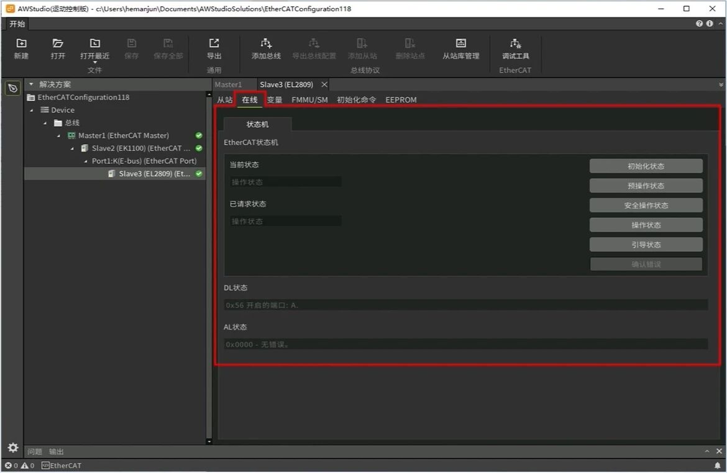Screen dimensions: 727x473
Task: Switch to the EEPROM tab
Action: 401,100
